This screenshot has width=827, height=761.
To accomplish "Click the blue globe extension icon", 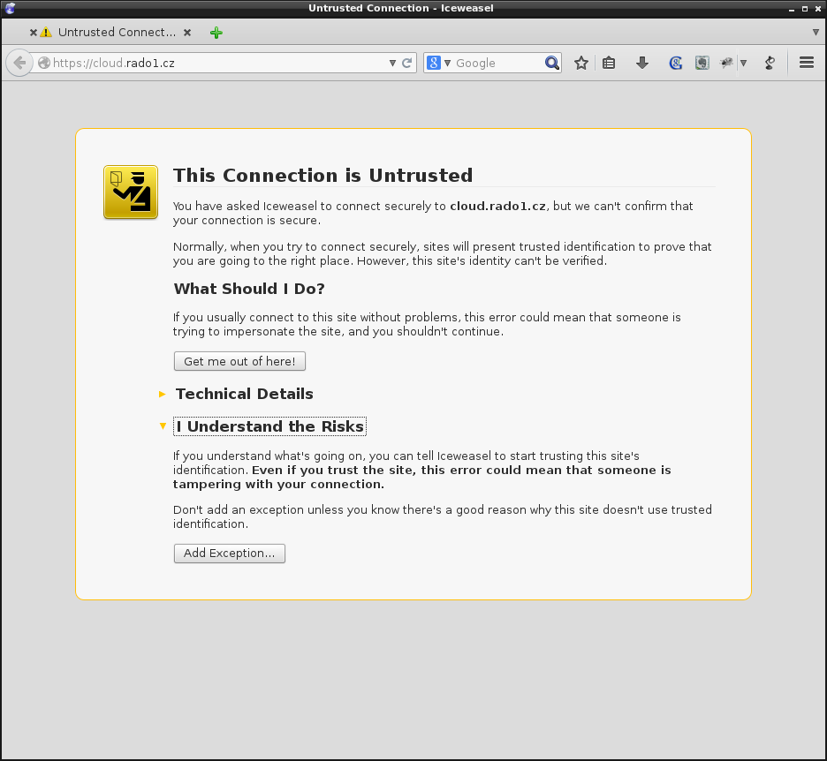I will pos(676,63).
